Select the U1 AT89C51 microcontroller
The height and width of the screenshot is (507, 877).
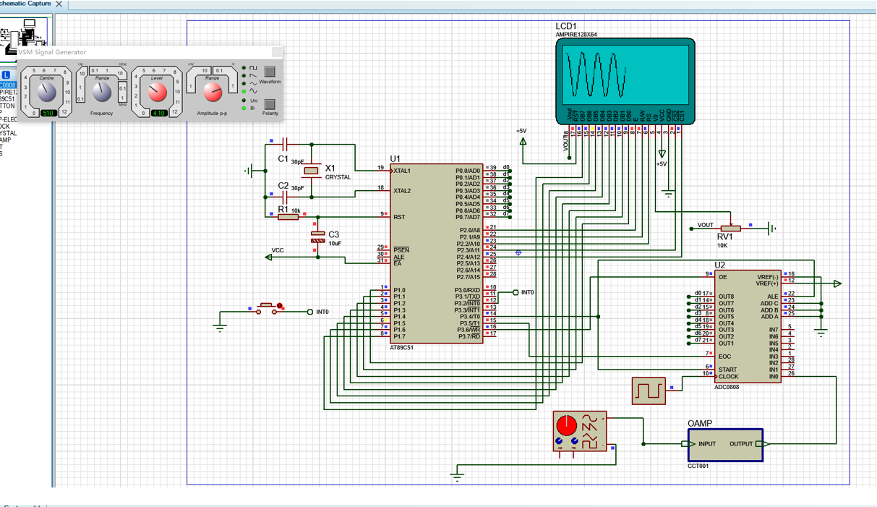coord(437,254)
